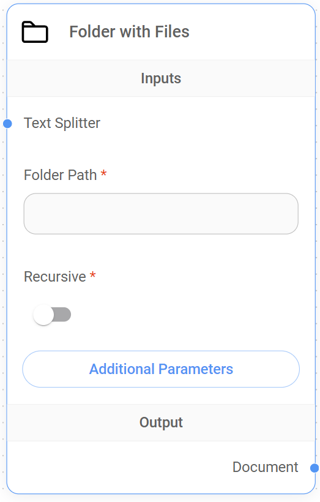Click the Folder with Files node title

(x=129, y=32)
